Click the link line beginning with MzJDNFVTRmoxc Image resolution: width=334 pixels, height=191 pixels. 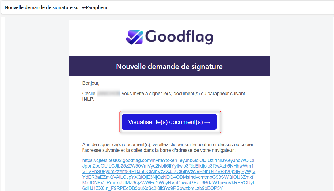click(168, 183)
